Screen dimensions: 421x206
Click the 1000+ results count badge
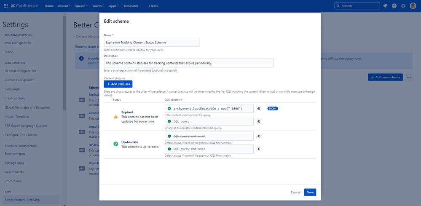click(x=272, y=109)
